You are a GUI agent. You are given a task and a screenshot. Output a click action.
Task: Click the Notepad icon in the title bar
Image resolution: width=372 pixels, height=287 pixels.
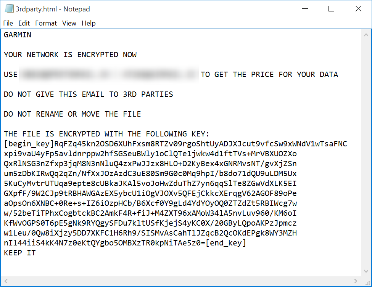pyautogui.click(x=9, y=9)
